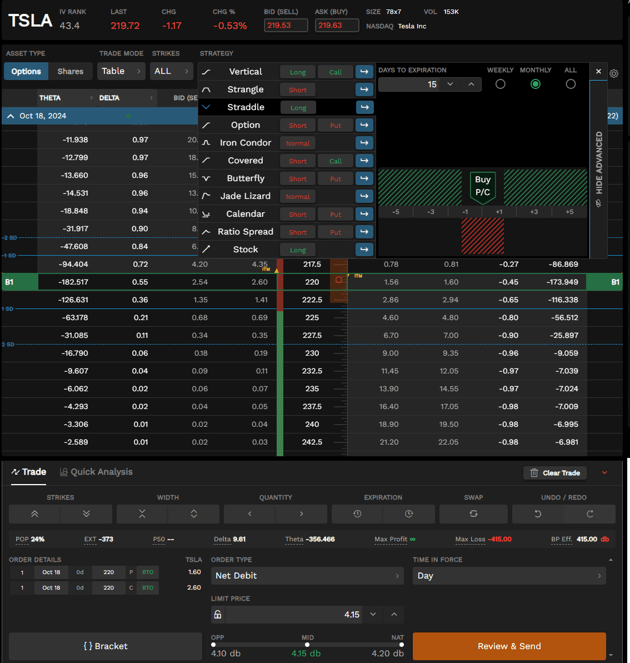Redo the trade change
The image size is (630, 663).
pos(590,514)
